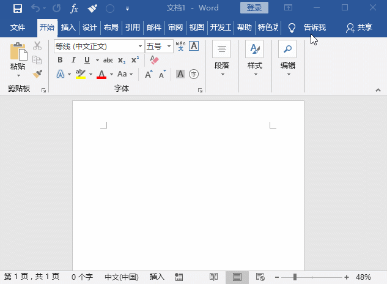Image resolution: width=387 pixels, height=284 pixels.
Task: Click the character border icon
Action: pos(194,46)
